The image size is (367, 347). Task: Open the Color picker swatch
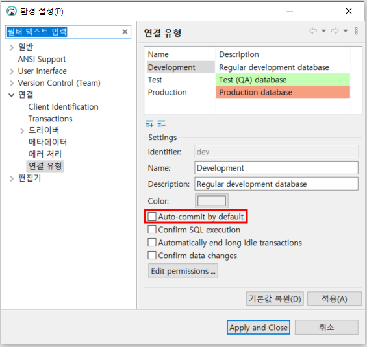[212, 200]
